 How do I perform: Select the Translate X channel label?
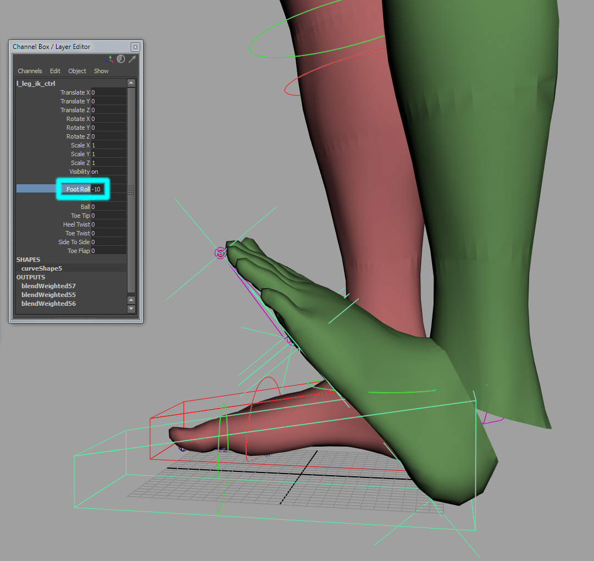point(75,92)
